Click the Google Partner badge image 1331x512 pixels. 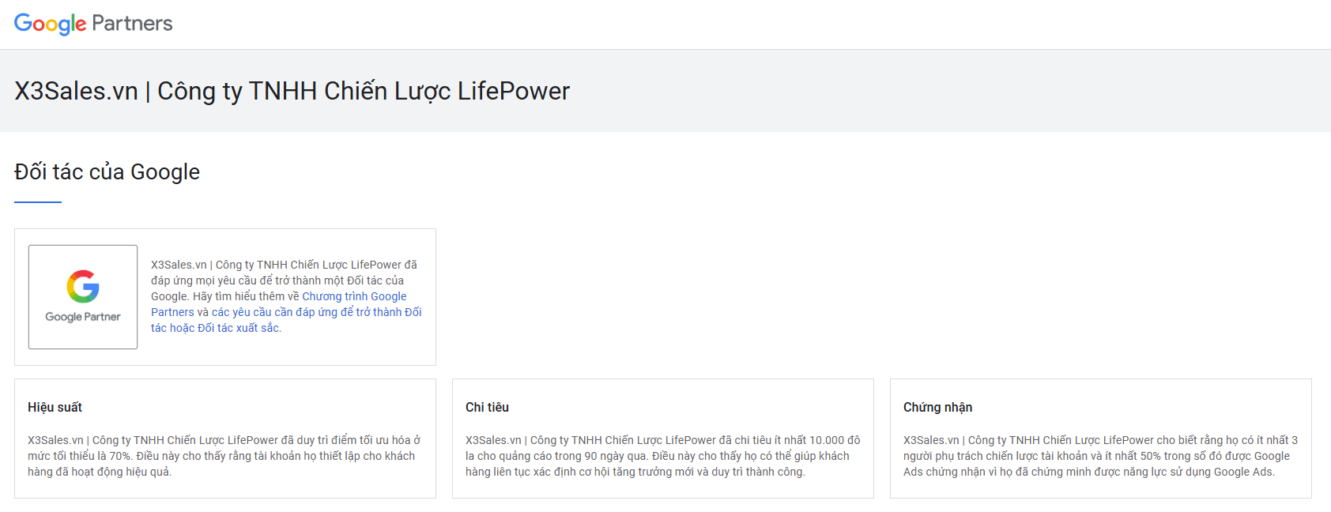(83, 297)
